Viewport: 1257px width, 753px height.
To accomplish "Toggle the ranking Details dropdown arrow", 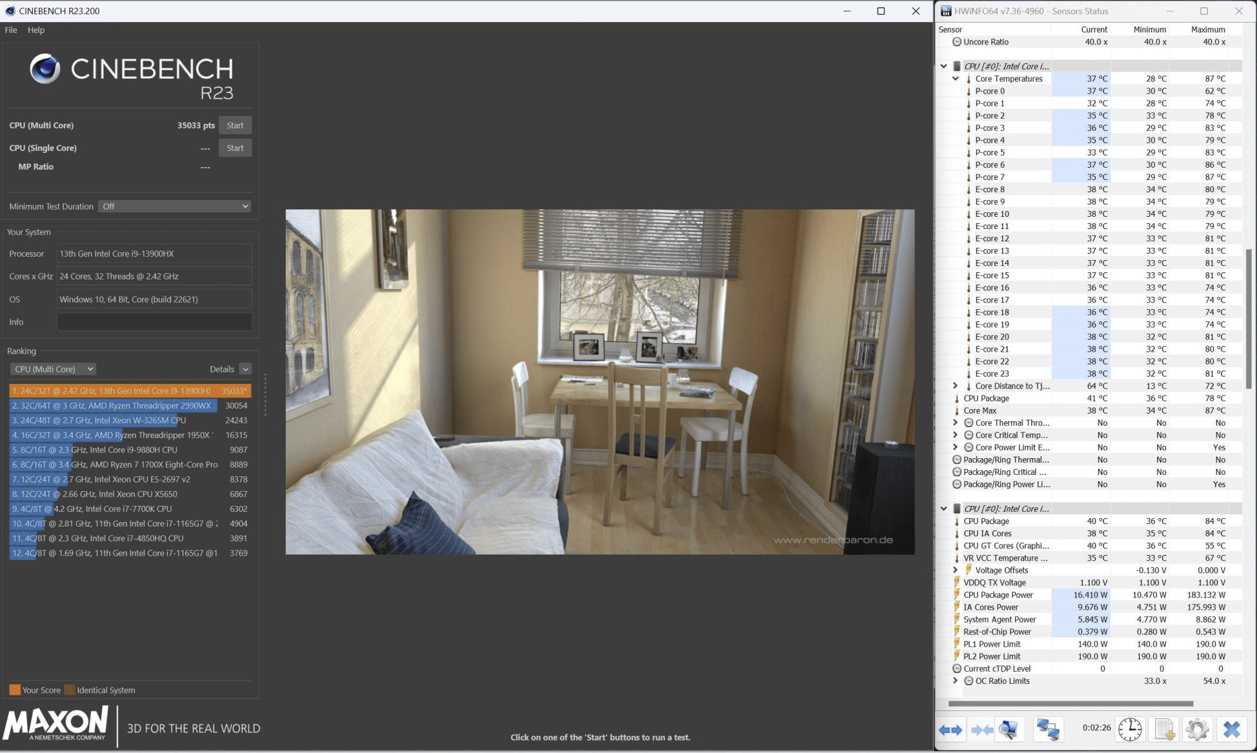I will coord(245,369).
